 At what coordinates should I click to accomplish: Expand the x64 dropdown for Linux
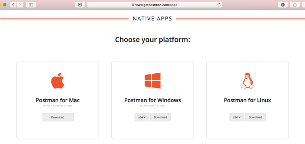237,117
